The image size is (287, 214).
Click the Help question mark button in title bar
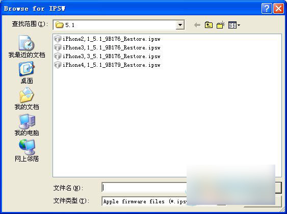pos(266,9)
